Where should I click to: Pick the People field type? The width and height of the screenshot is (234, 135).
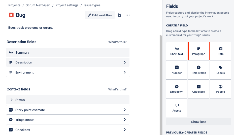[x=220, y=89]
